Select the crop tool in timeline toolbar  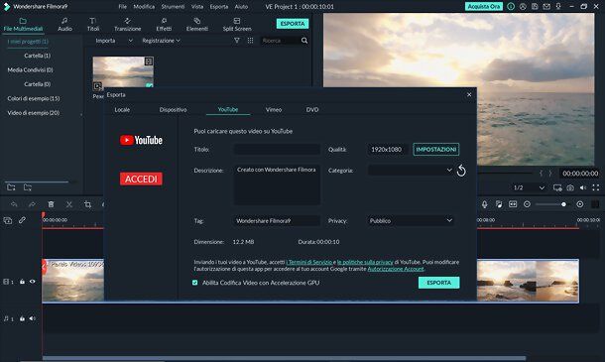click(x=87, y=204)
